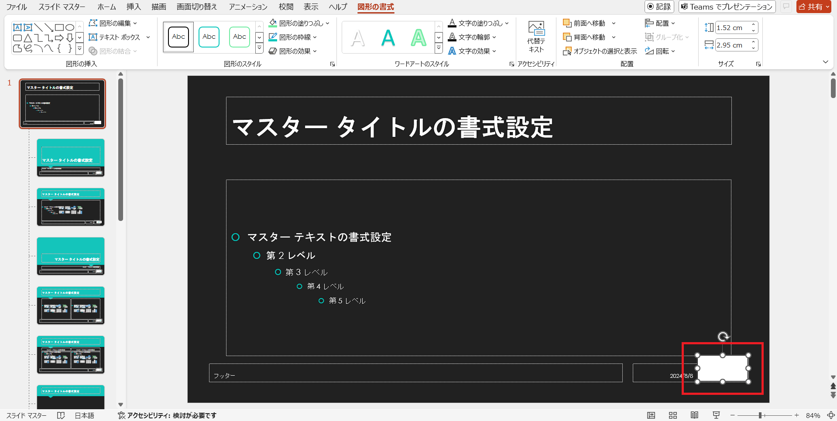
Task: Click the 第 2 レベル text line
Action: click(291, 255)
